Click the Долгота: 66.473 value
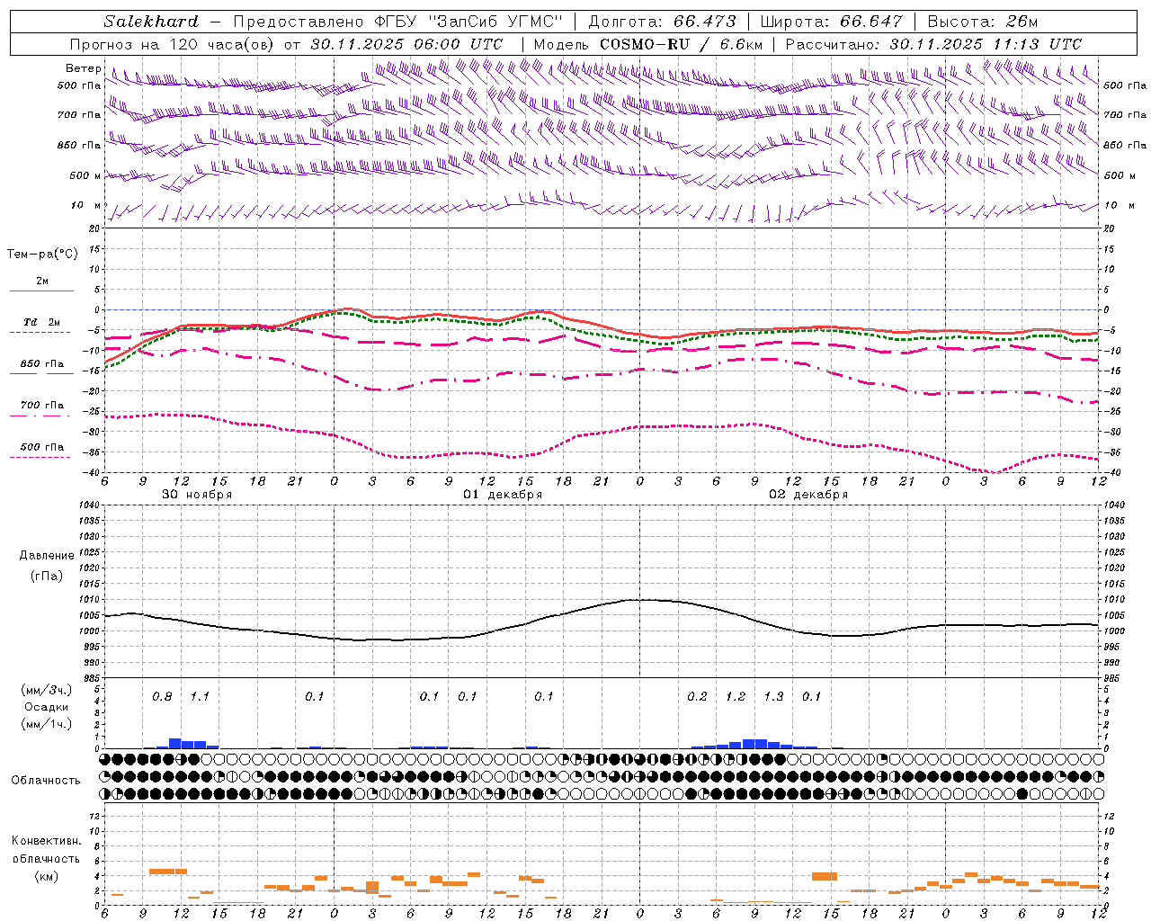 click(x=662, y=22)
